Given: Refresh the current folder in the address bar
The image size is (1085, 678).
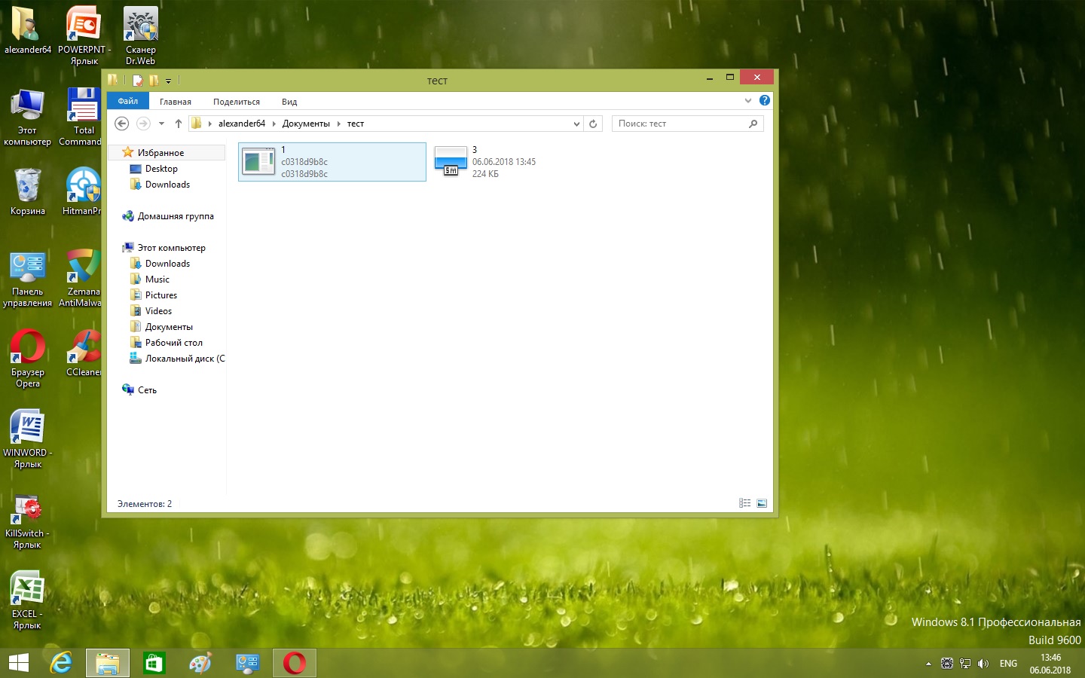Looking at the screenshot, I should tap(593, 124).
